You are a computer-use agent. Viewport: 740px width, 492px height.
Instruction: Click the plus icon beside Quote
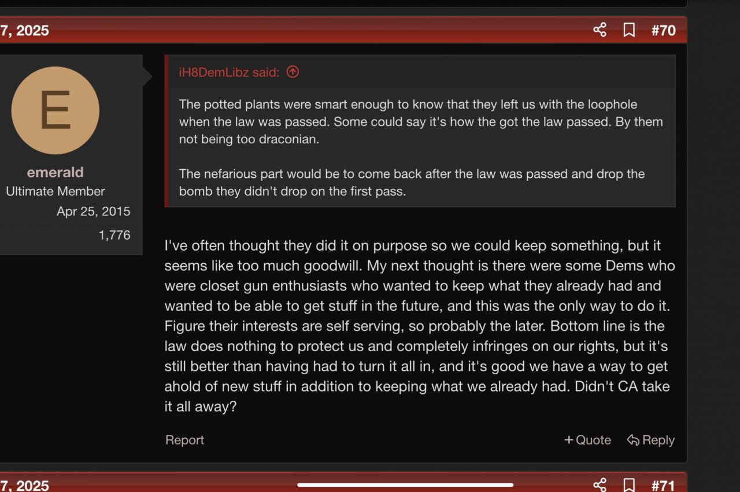click(569, 440)
